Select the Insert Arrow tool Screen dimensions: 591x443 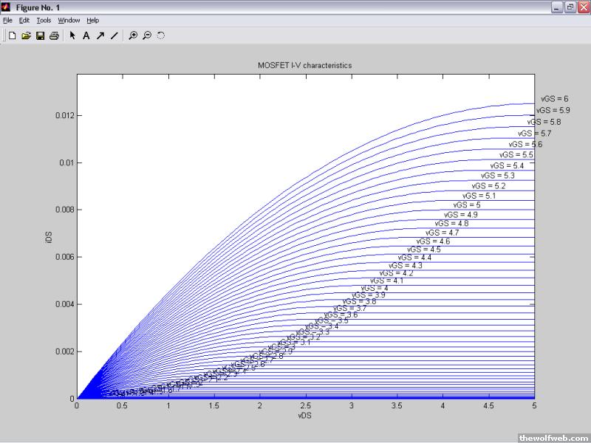tap(100, 35)
